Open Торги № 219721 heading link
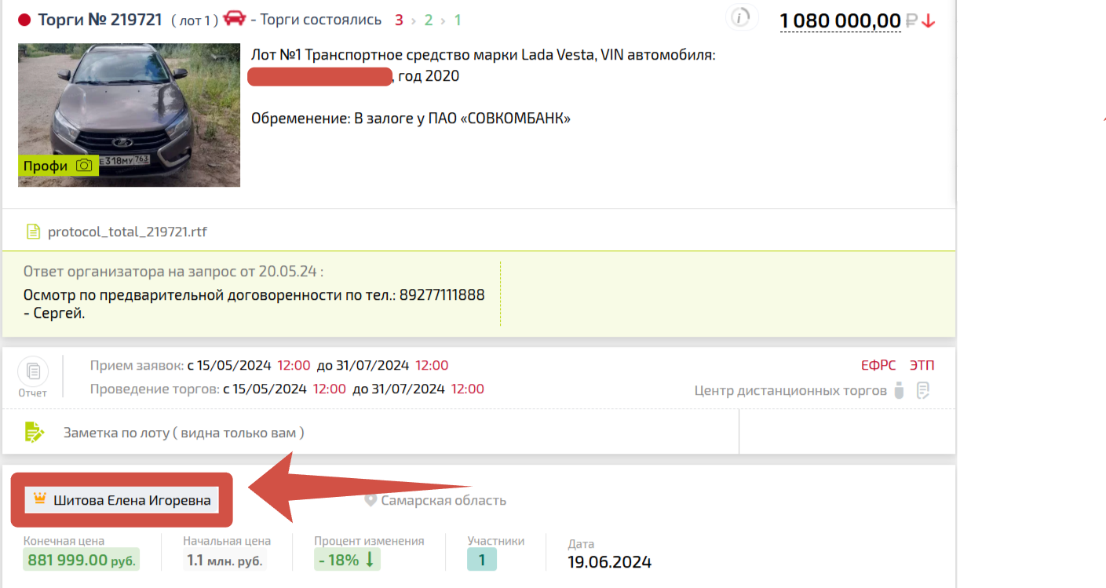Viewport: 1106px width, 588px height. (101, 20)
